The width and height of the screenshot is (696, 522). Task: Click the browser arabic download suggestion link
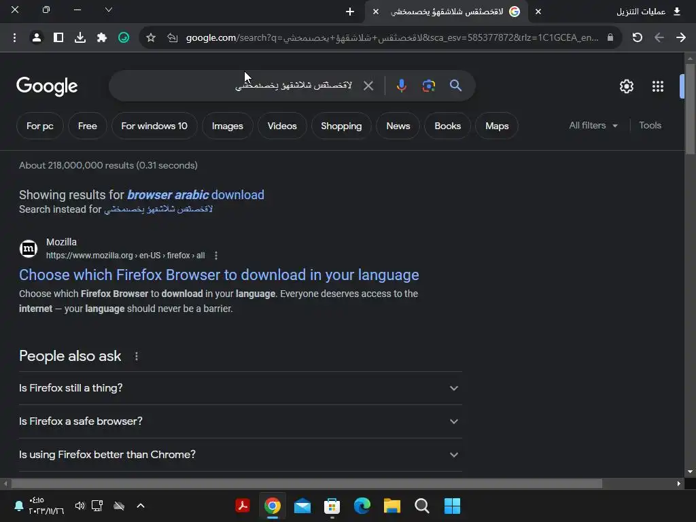click(x=195, y=195)
